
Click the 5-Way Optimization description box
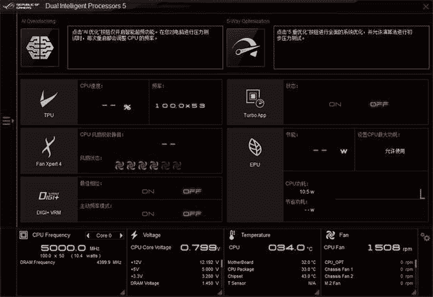click(x=351, y=47)
